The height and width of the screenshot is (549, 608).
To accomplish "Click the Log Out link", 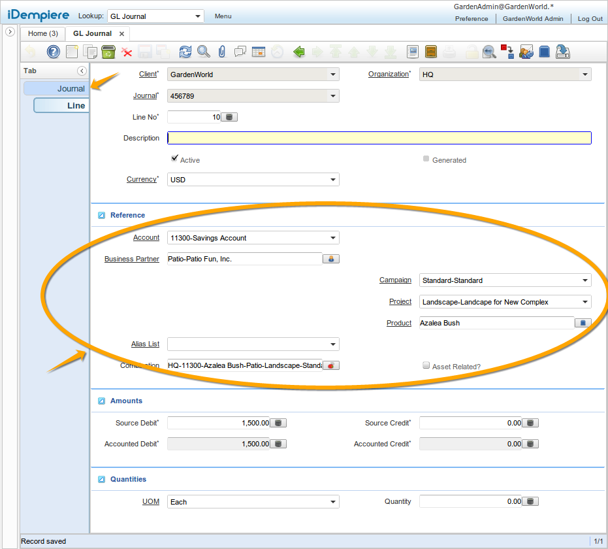I will tap(590, 19).
